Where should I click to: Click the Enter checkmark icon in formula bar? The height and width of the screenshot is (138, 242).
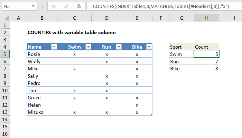point(66,6)
